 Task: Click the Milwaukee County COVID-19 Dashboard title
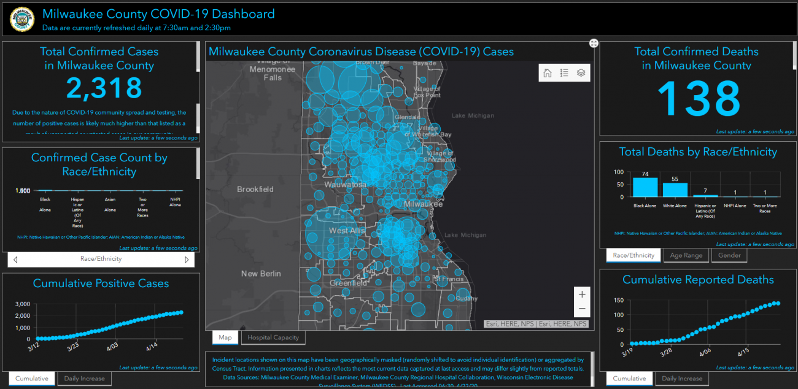pos(158,14)
